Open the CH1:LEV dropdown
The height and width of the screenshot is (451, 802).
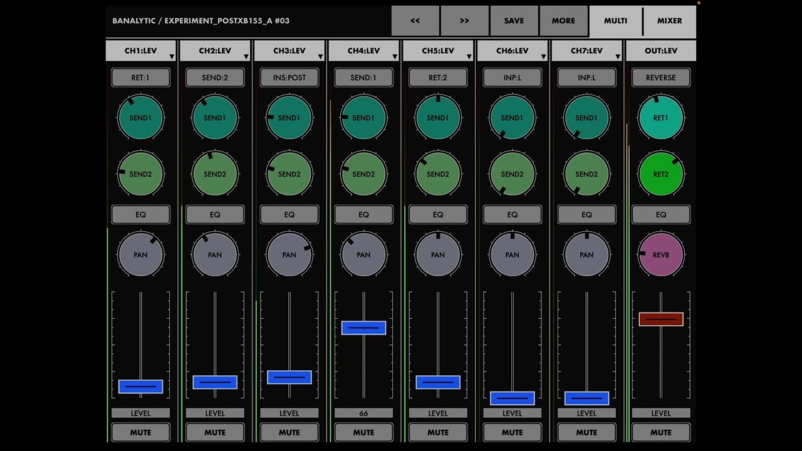point(140,51)
